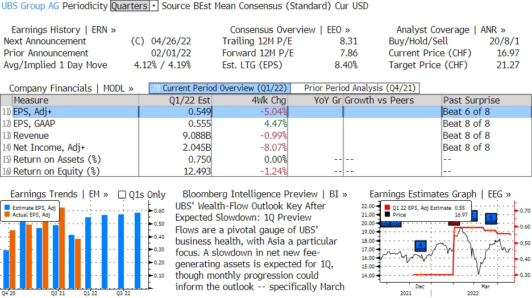Click the Growth vs Peers column header

pos(393,100)
